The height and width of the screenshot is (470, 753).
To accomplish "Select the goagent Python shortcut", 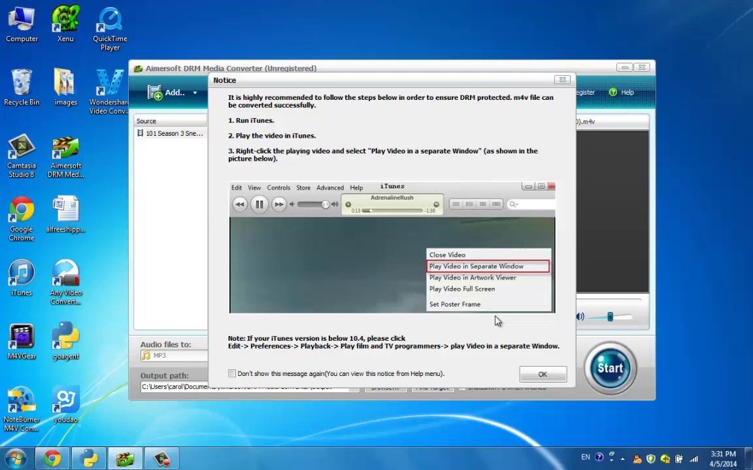I will tap(65, 341).
